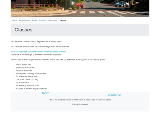160x120 pixels.
Task: Open the CONTACT US footer link
Action: (x=115, y=95)
